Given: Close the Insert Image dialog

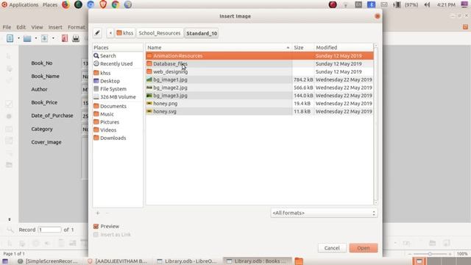Looking at the screenshot, I should pyautogui.click(x=378, y=16).
